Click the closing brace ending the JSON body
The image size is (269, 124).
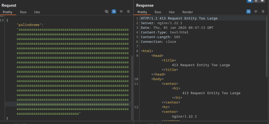pos(7,118)
